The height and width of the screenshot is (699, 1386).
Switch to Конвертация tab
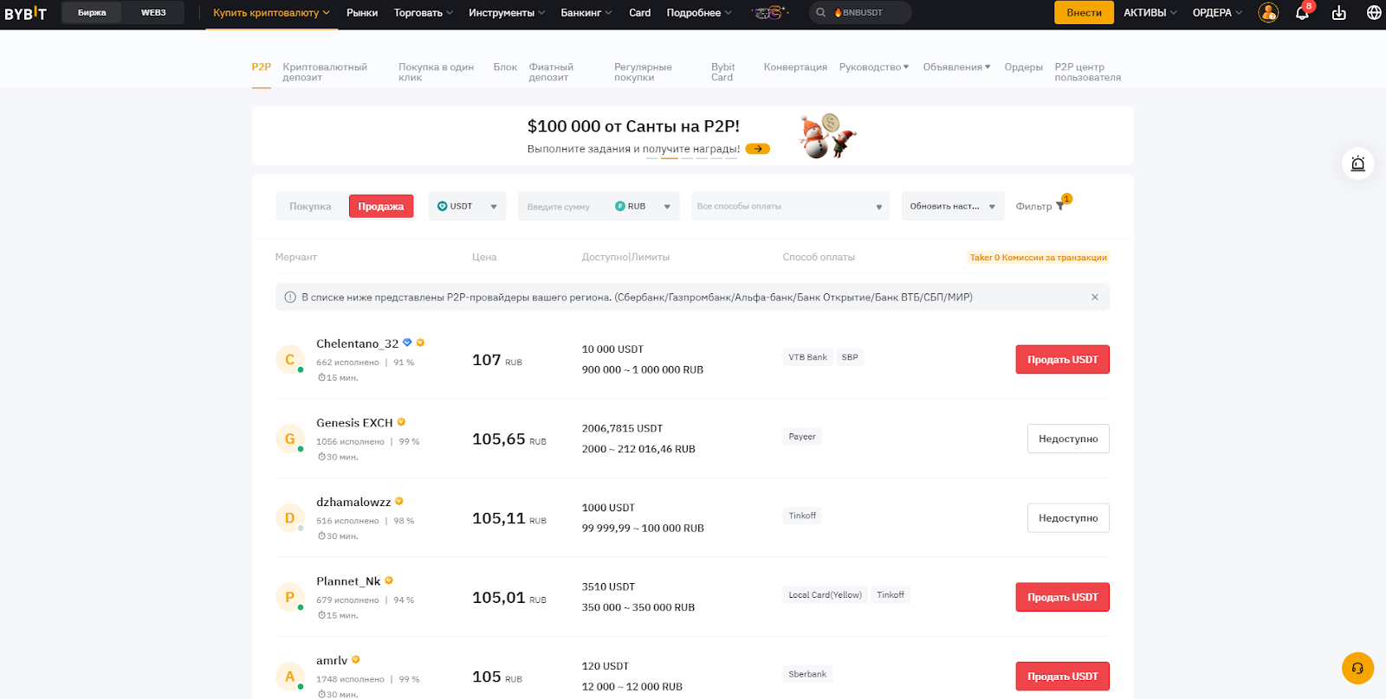pos(795,67)
